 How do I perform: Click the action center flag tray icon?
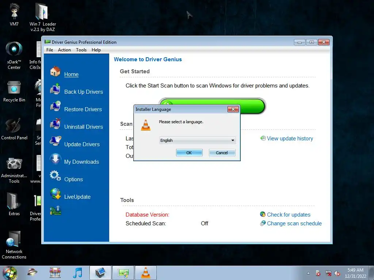pyautogui.click(x=318, y=273)
